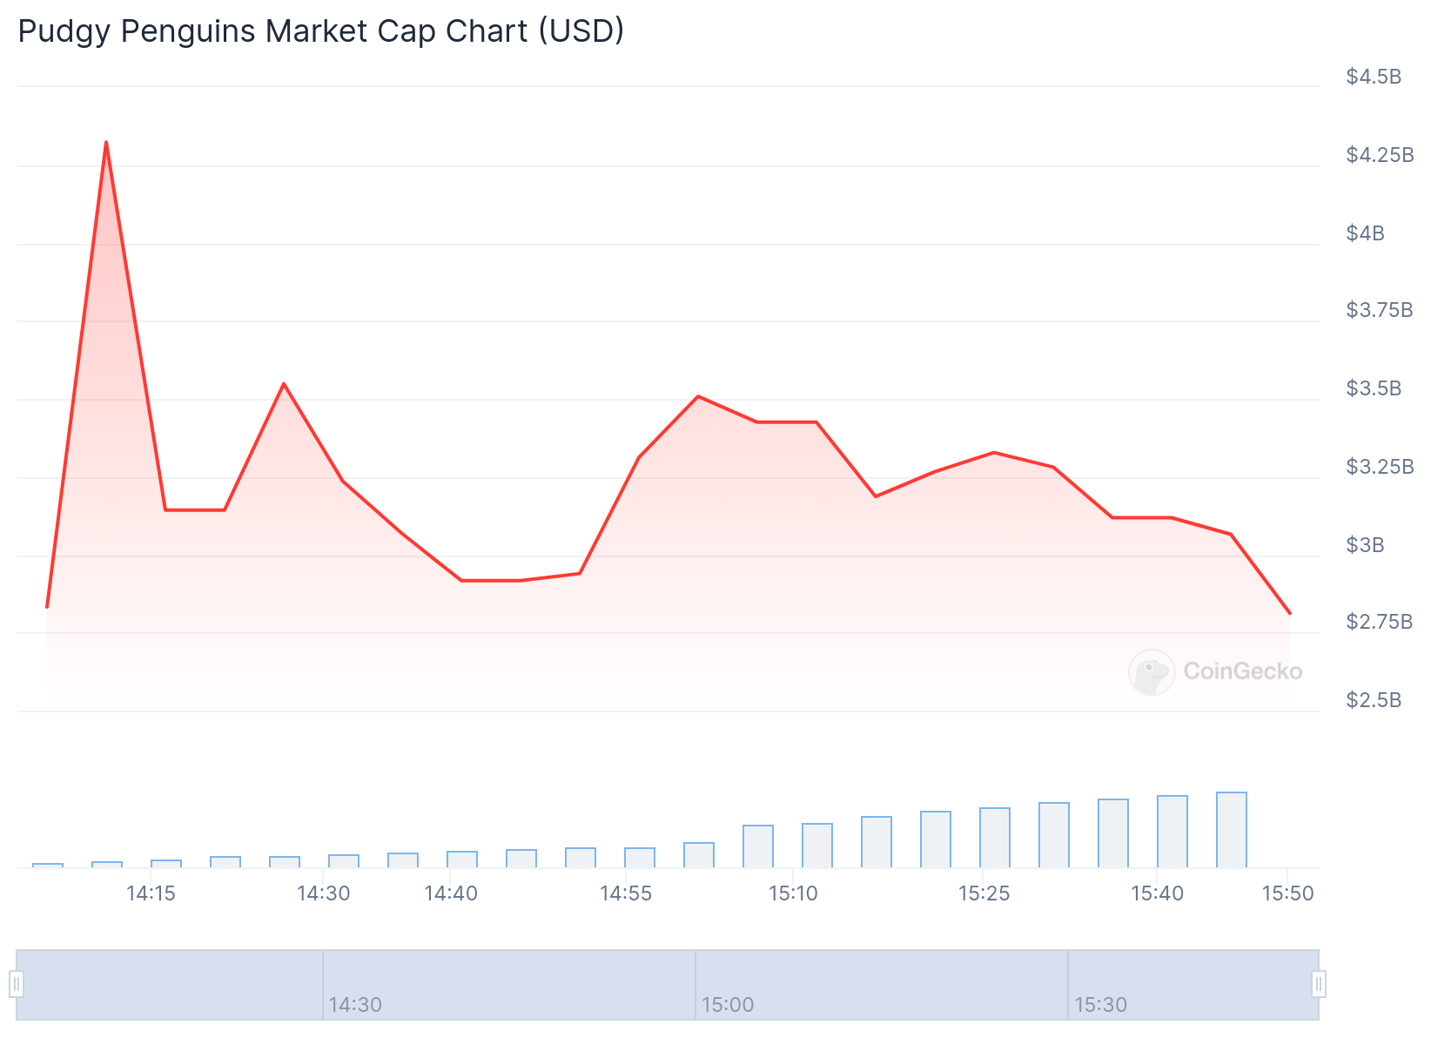Click the Pudgy Penguins Market Cap Chart title

(x=321, y=31)
